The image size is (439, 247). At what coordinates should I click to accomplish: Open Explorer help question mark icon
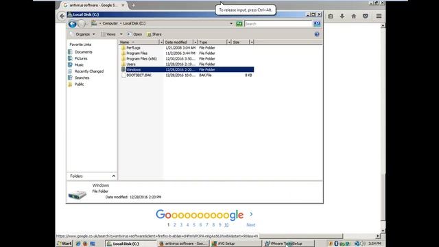pos(317,34)
